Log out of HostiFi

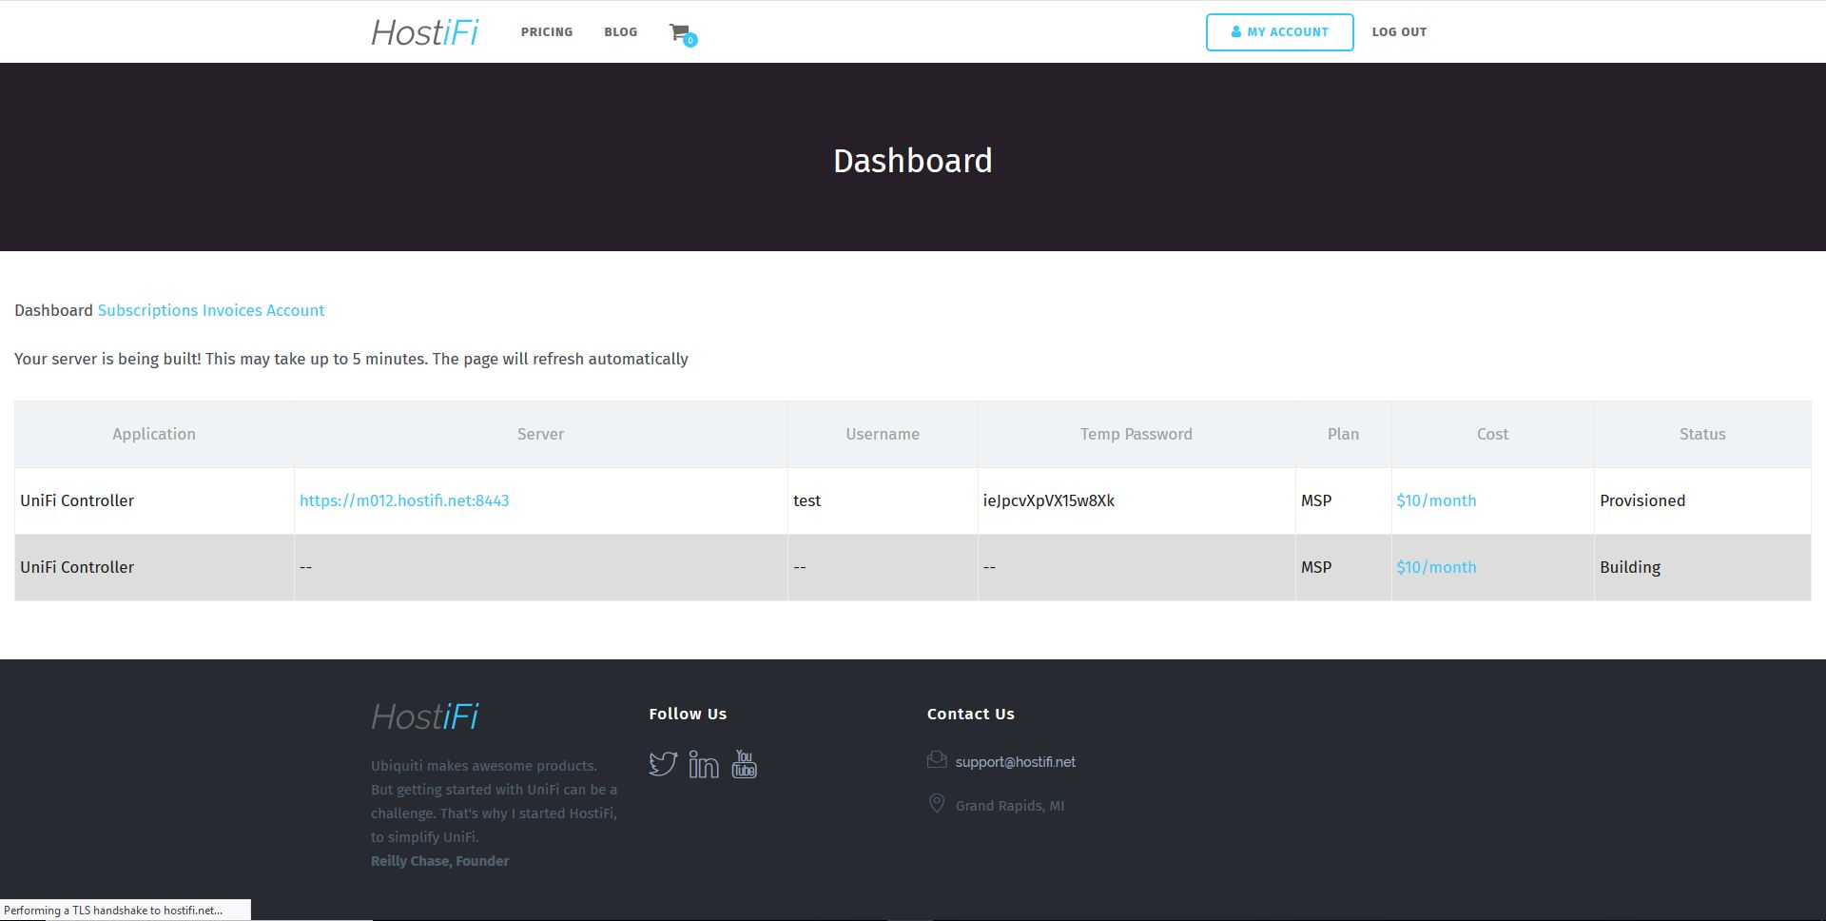[x=1398, y=31]
